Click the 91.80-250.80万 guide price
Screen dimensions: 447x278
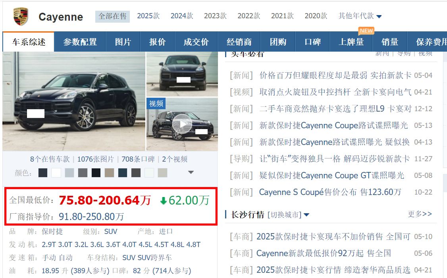click(x=91, y=217)
